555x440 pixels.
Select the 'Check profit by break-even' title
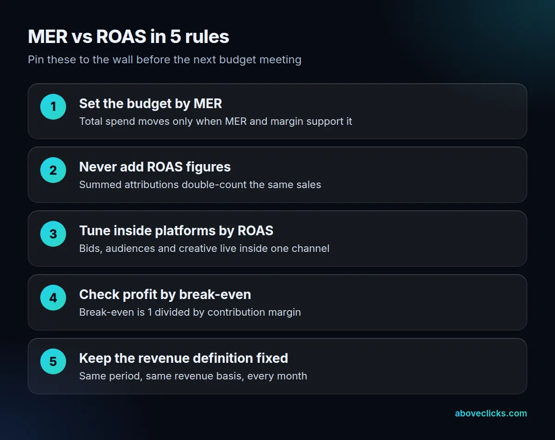(165, 294)
